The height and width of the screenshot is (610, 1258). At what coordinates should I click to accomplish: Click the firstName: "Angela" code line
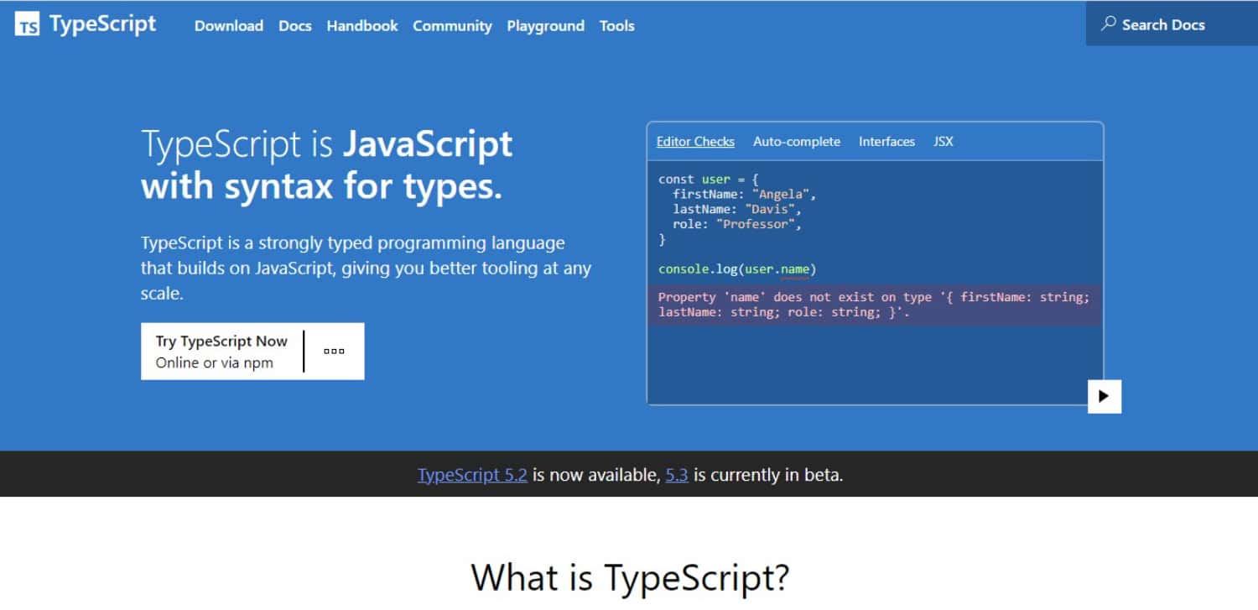coord(744,194)
